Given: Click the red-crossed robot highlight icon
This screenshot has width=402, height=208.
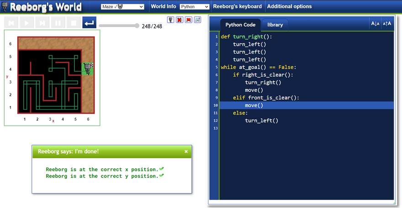Looking at the screenshot, I should point(180,20).
